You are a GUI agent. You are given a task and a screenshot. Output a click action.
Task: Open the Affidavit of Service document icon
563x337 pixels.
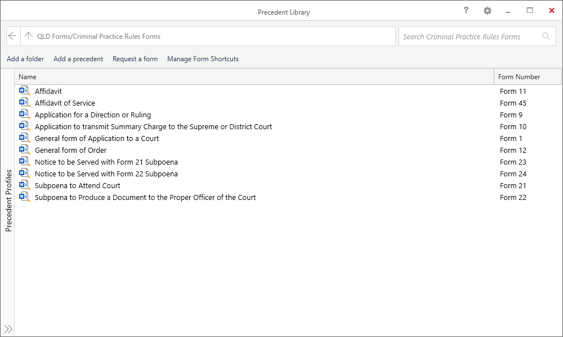point(24,102)
